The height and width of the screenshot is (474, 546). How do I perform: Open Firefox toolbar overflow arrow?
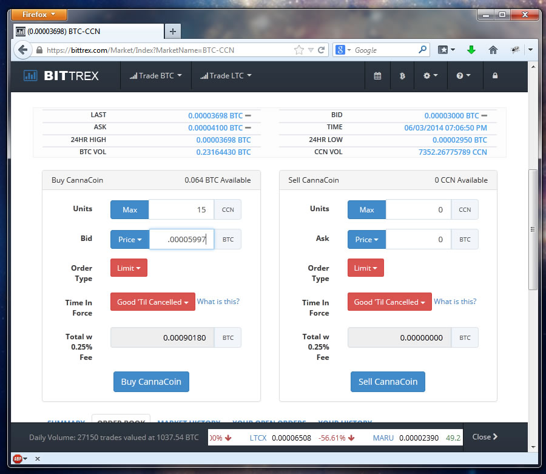(530, 50)
